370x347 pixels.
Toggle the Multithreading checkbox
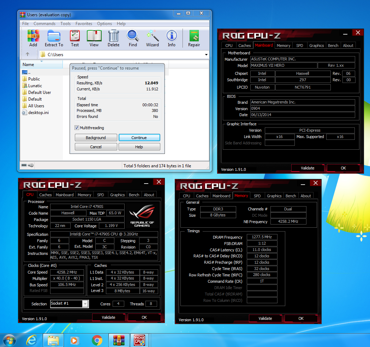coord(77,128)
